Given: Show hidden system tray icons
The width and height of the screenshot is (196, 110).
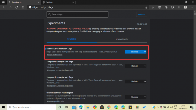Looking at the screenshot, I should coord(158,107).
